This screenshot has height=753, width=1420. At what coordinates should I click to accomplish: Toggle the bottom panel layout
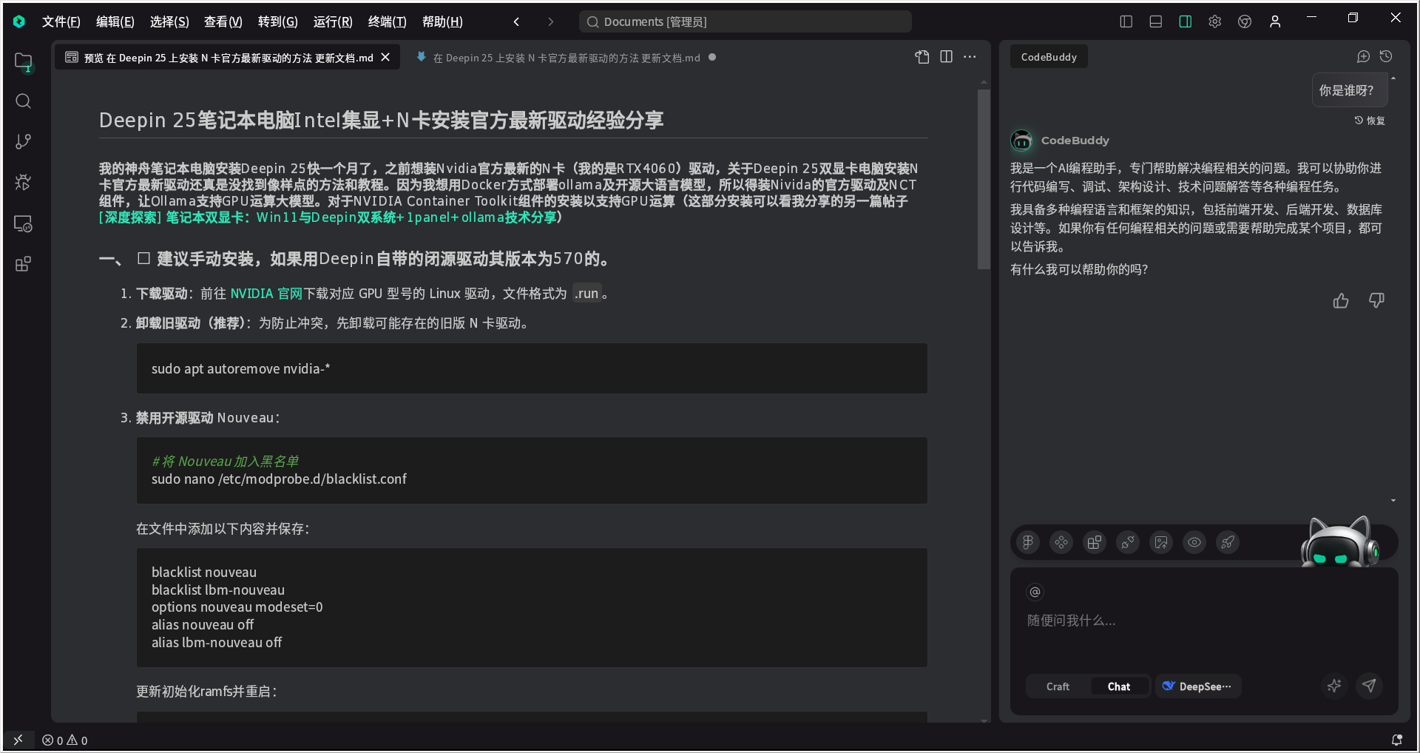coord(1156,21)
